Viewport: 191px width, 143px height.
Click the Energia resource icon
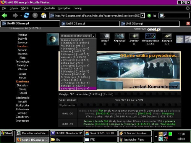167,36
